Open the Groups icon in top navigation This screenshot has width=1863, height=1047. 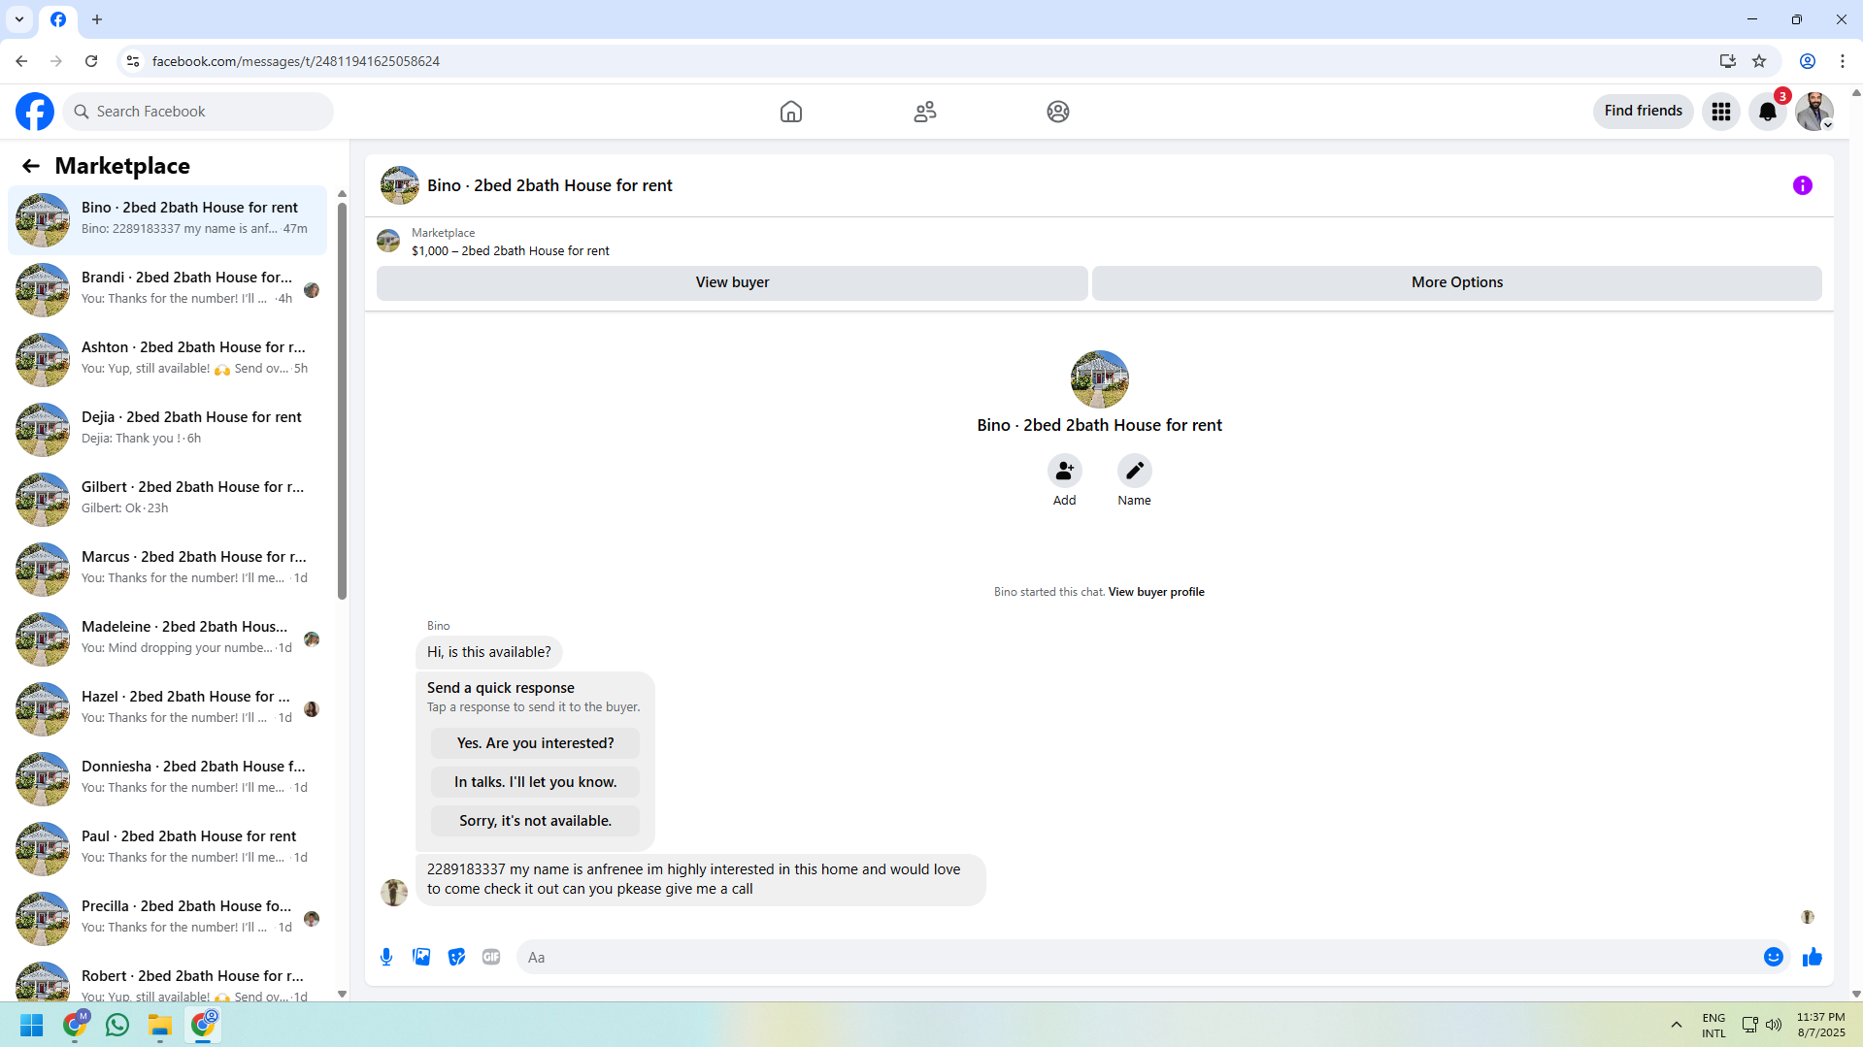[x=1058, y=112]
